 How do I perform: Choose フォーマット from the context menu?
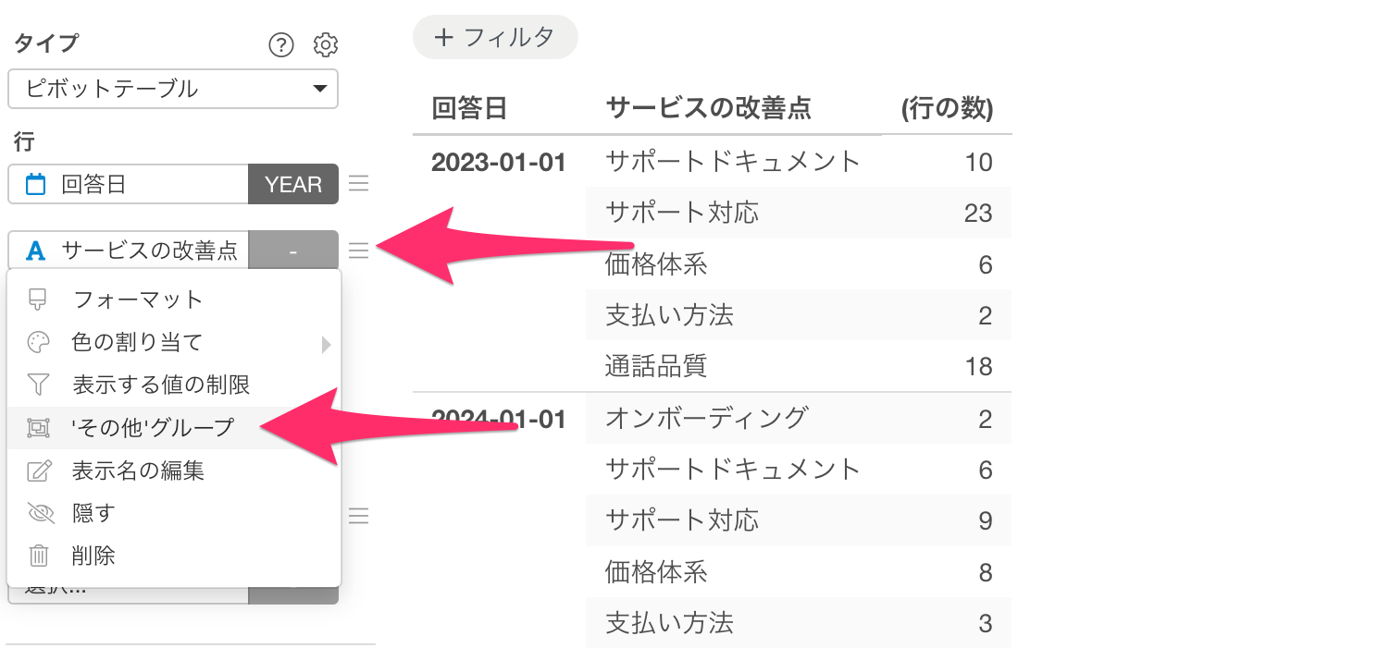tap(137, 299)
